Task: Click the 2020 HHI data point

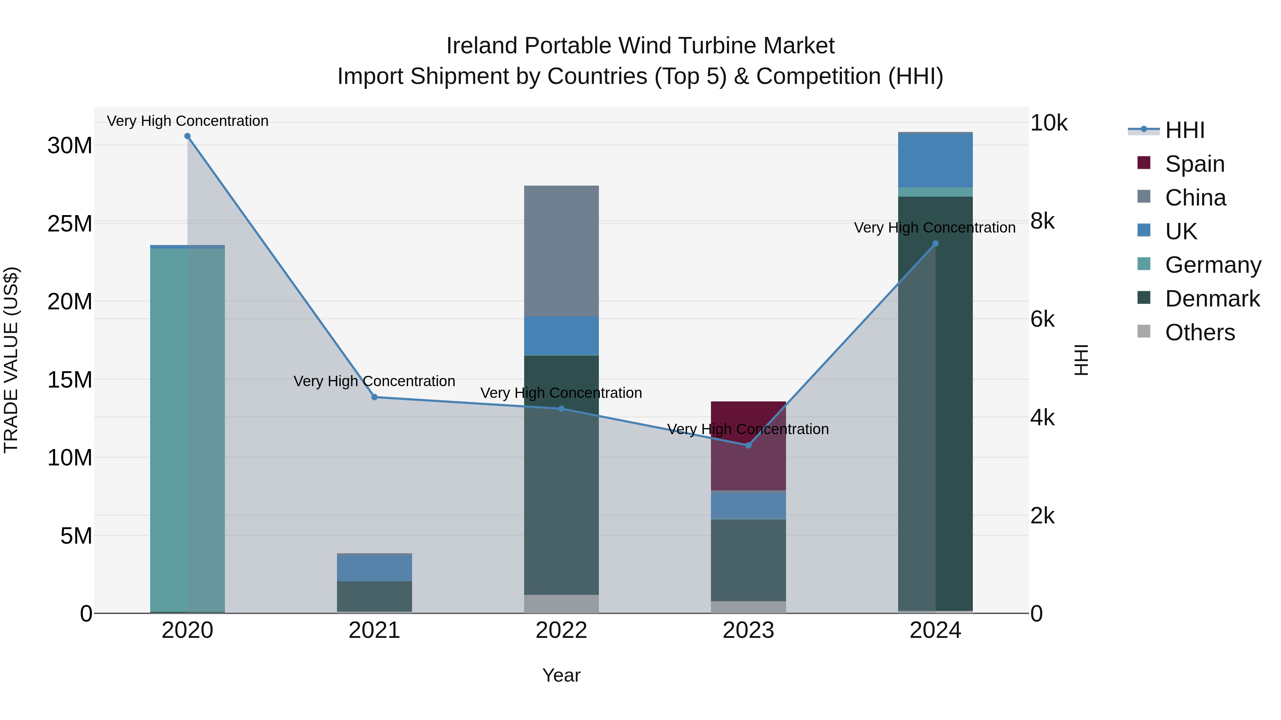Action: pos(188,136)
